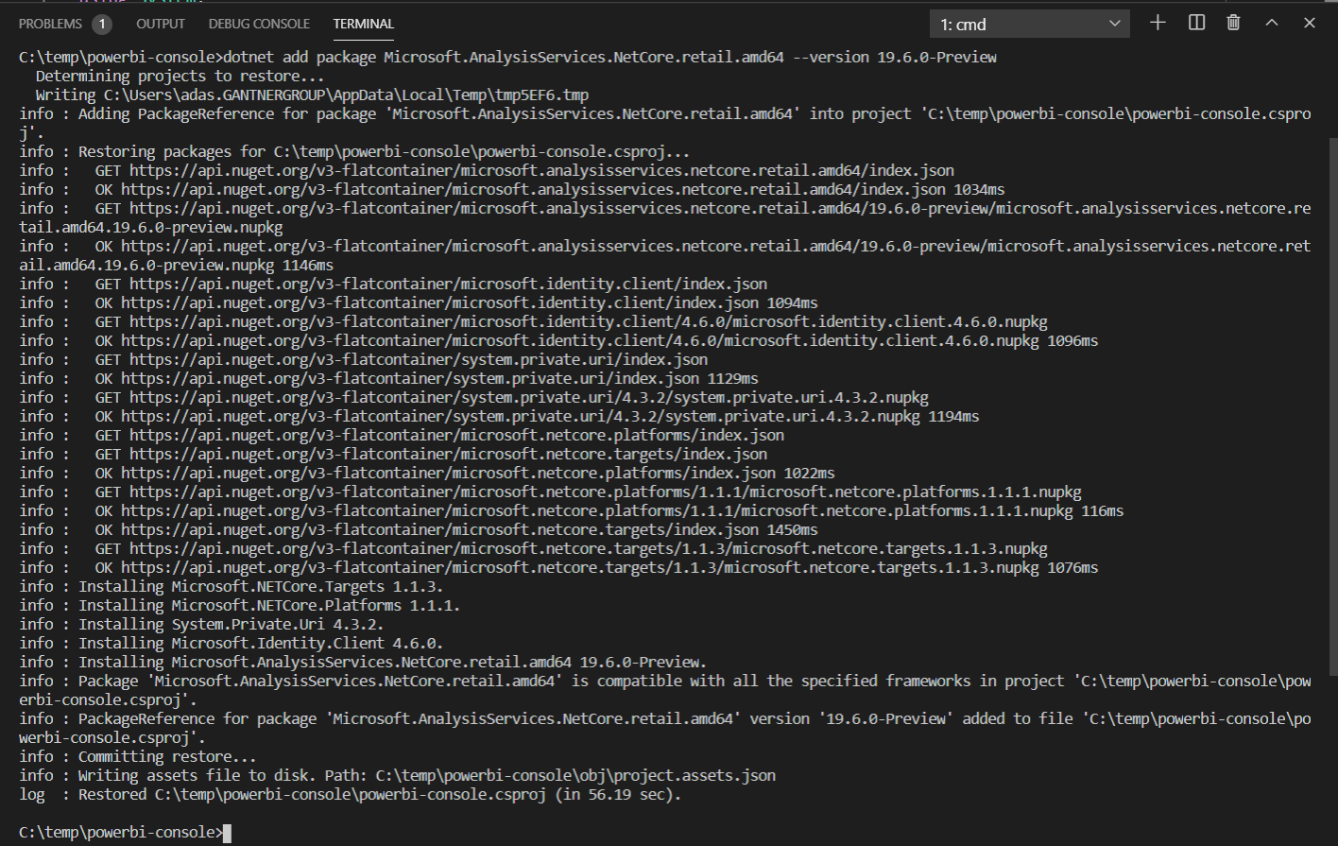Click 'Installing Microsoft.NETCore.Platforms 1.1.1.' line

[x=240, y=606]
